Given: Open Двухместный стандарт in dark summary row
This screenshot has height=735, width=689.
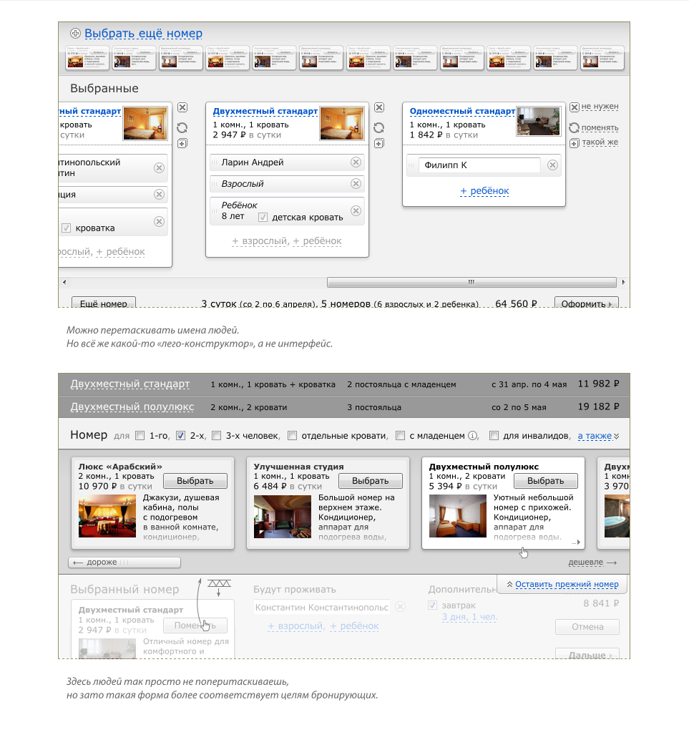Looking at the screenshot, I should coord(130,384).
